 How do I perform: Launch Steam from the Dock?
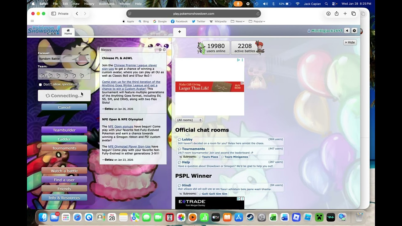point(250,217)
